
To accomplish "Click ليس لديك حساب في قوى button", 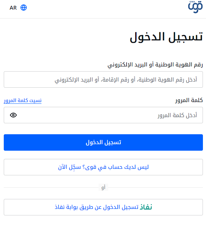I will (103, 167).
